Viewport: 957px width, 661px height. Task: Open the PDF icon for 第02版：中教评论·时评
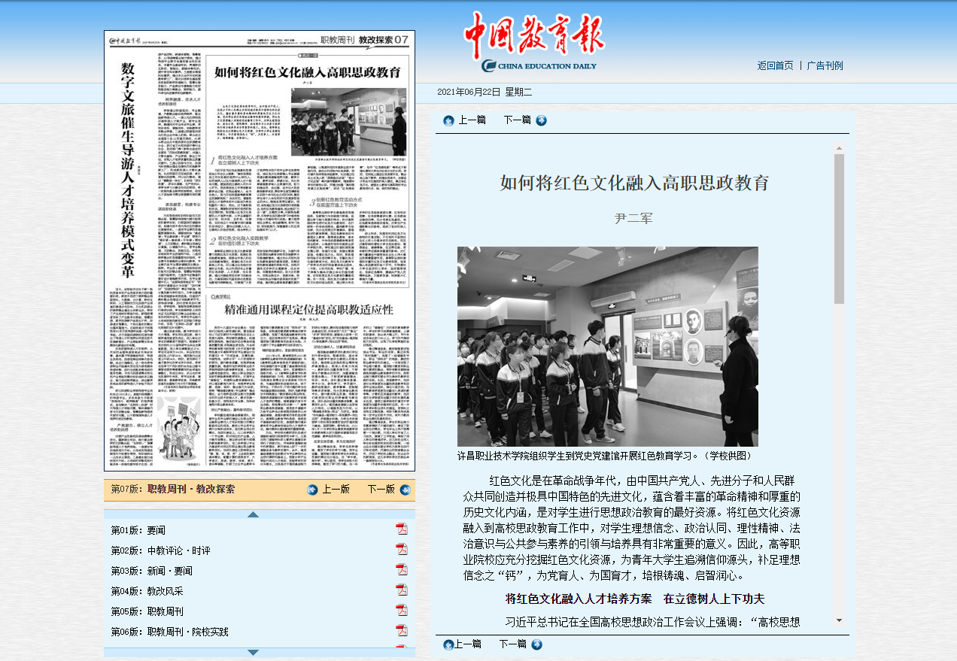point(402,550)
